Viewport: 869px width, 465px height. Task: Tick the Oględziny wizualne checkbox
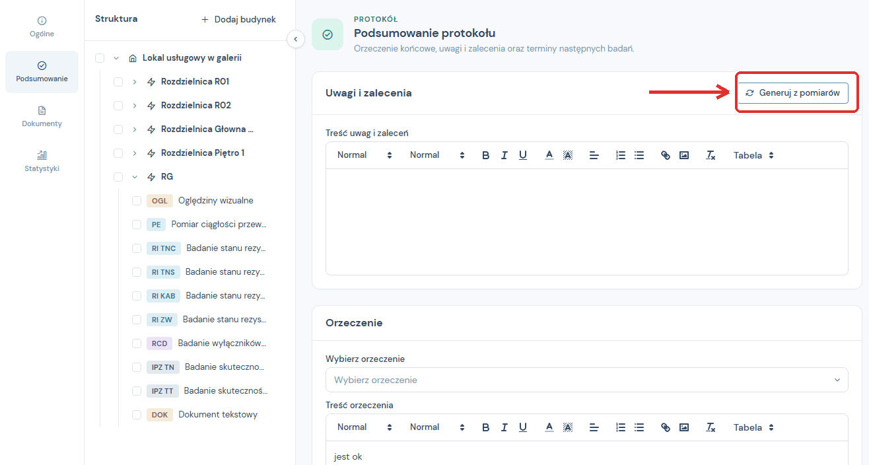coord(137,201)
